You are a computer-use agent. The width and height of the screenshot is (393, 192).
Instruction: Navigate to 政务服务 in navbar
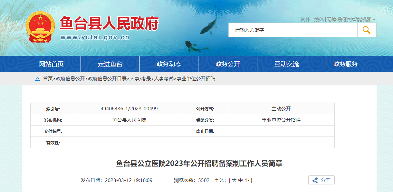coord(345,64)
